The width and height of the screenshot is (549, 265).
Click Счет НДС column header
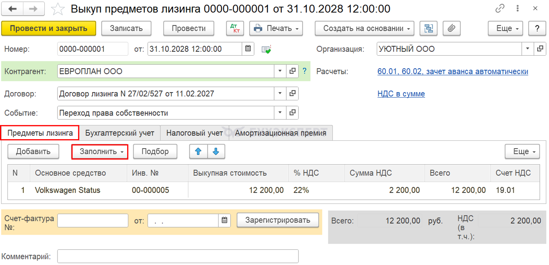click(x=515, y=173)
